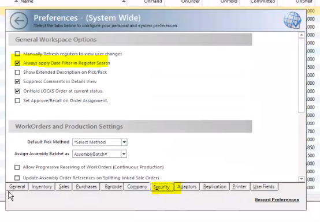Screen dimensions: 320x222
Task: Toggle OnHold LOCKS Order at current status
Action: tap(17, 91)
